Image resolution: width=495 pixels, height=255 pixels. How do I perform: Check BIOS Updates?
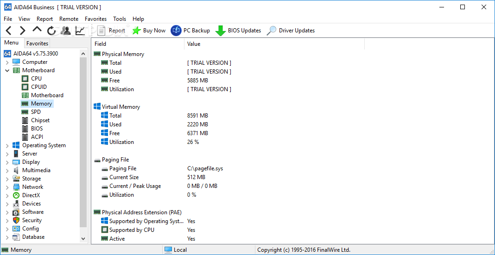[238, 31]
